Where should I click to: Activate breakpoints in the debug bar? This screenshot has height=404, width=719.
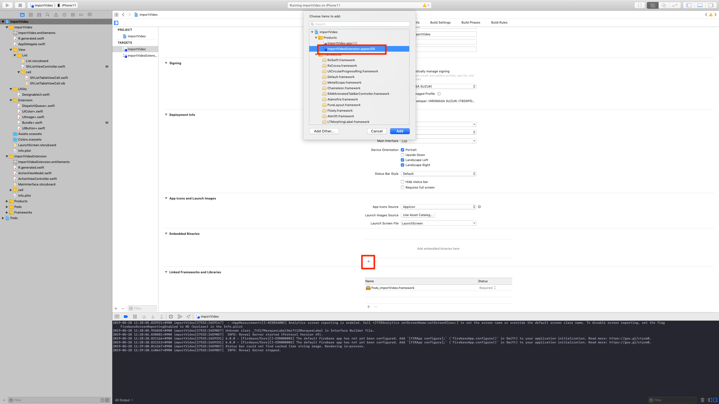tap(126, 316)
